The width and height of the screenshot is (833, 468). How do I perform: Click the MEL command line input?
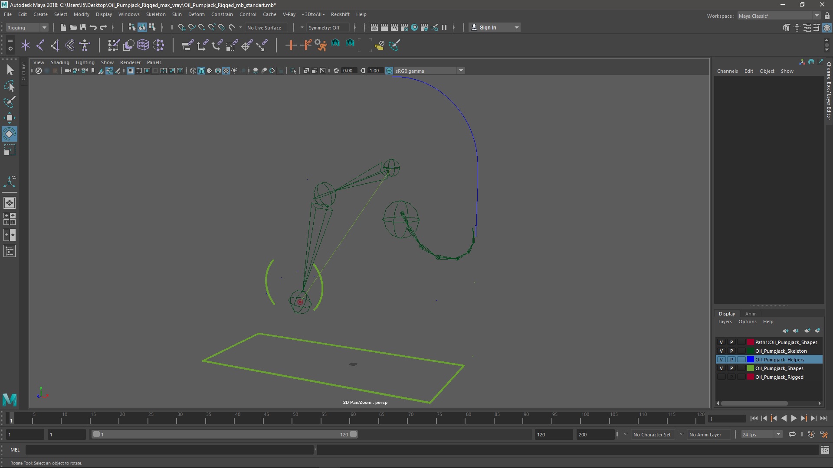coord(169,450)
